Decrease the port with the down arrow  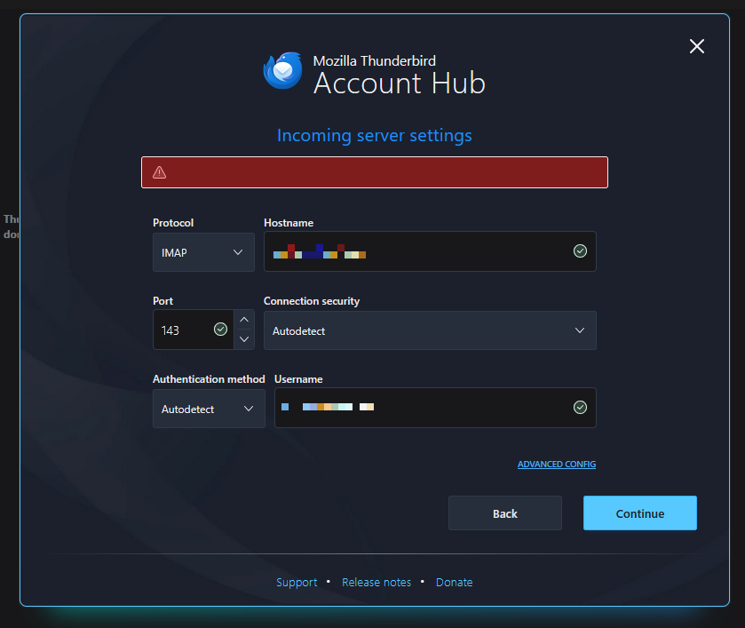point(244,339)
